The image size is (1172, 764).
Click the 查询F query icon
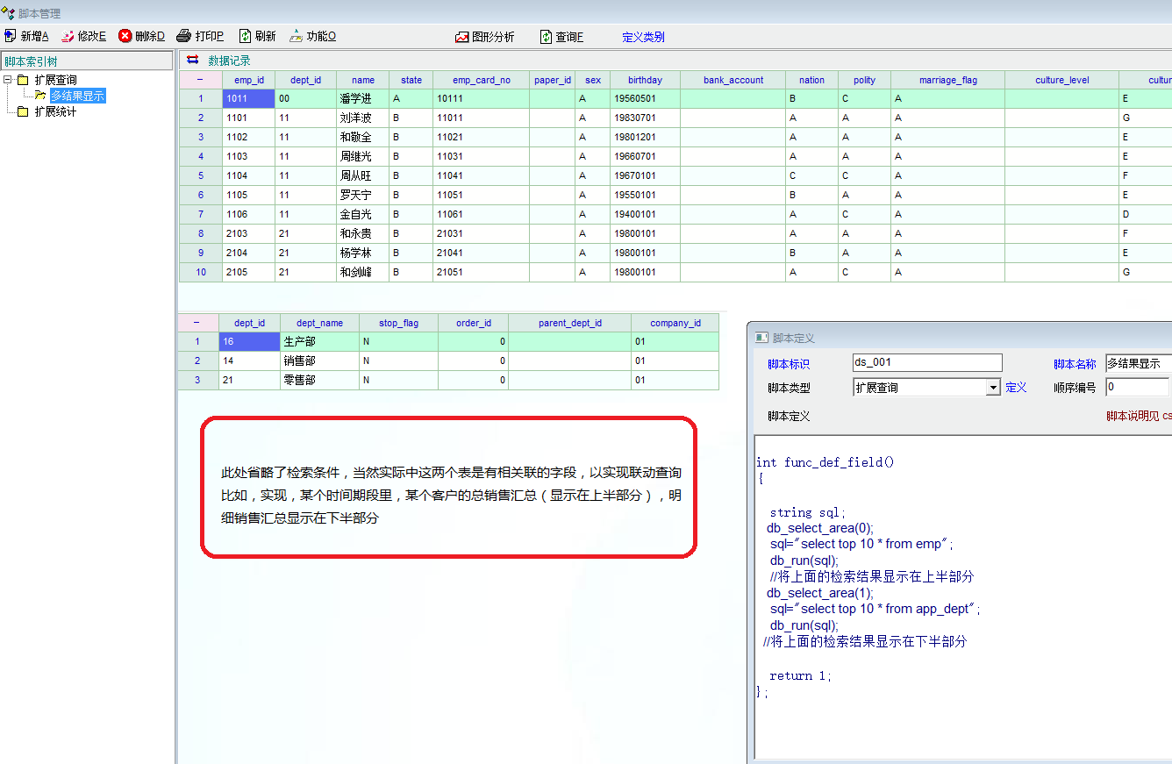[x=546, y=37]
